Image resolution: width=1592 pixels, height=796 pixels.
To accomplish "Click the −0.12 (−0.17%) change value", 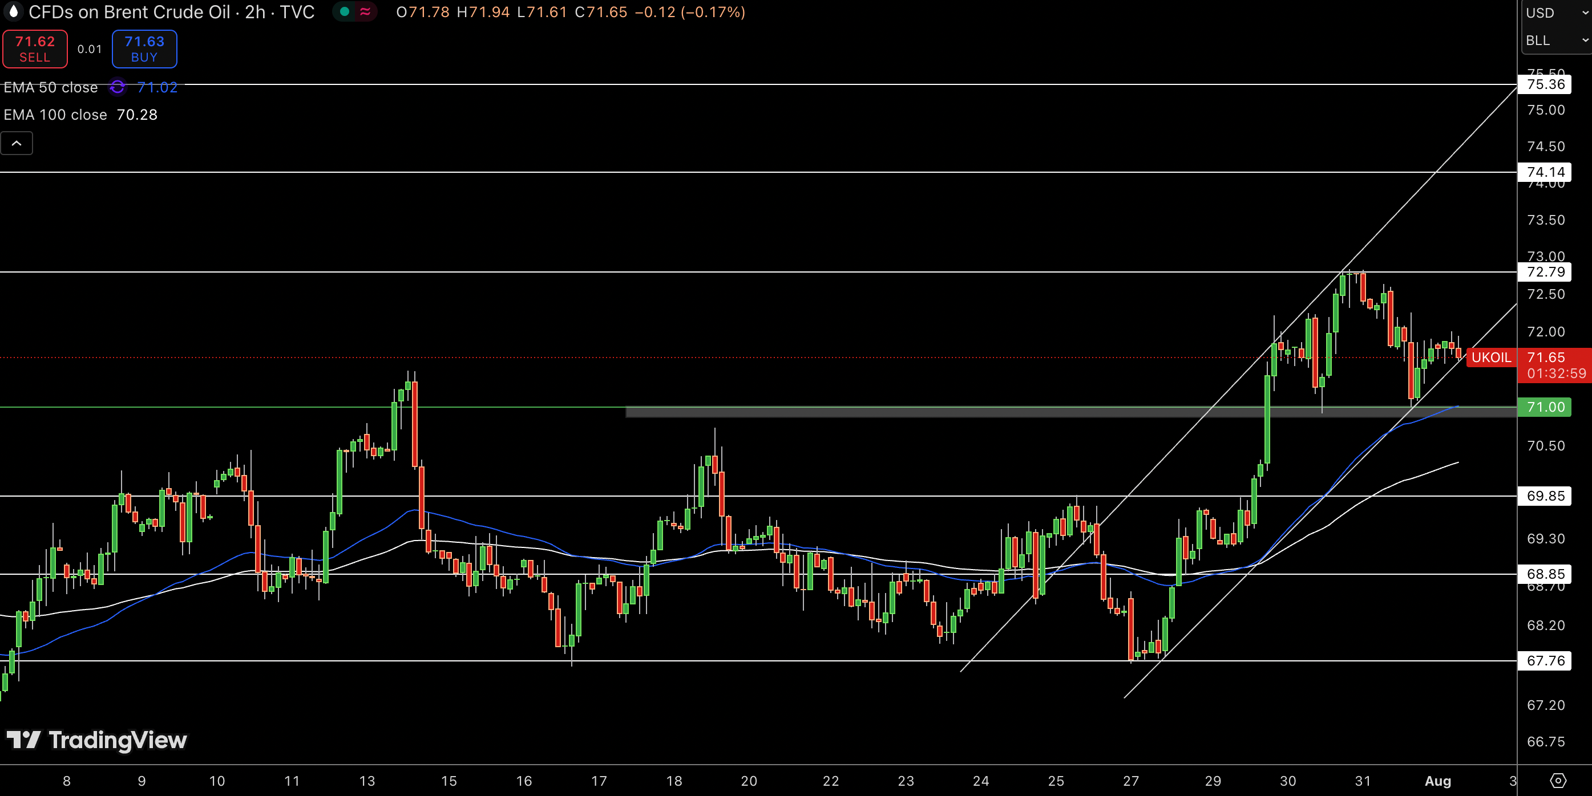I will [x=690, y=13].
